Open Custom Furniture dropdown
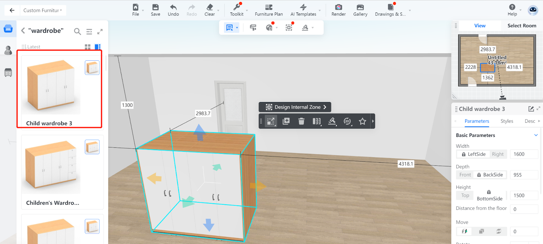 43,11
